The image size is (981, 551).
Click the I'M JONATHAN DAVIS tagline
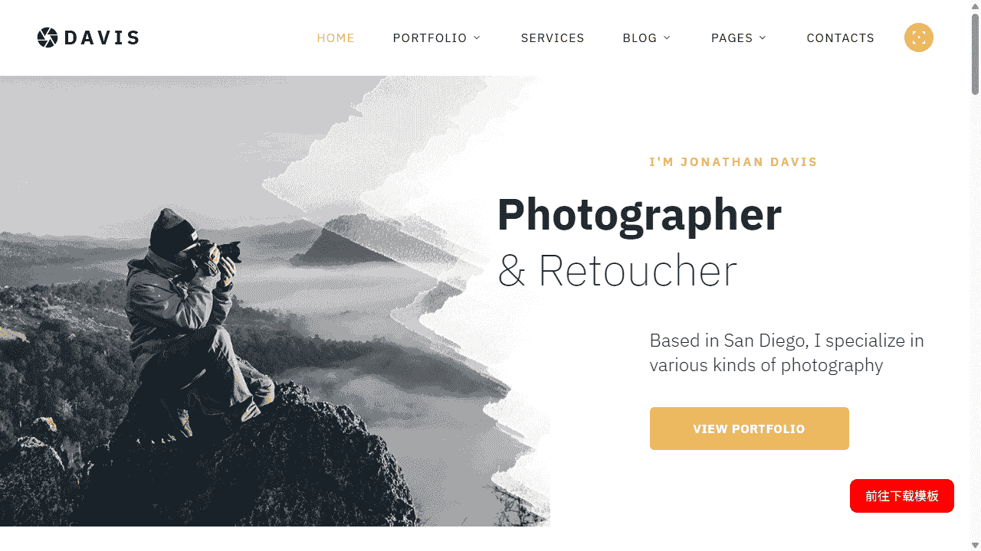[733, 162]
